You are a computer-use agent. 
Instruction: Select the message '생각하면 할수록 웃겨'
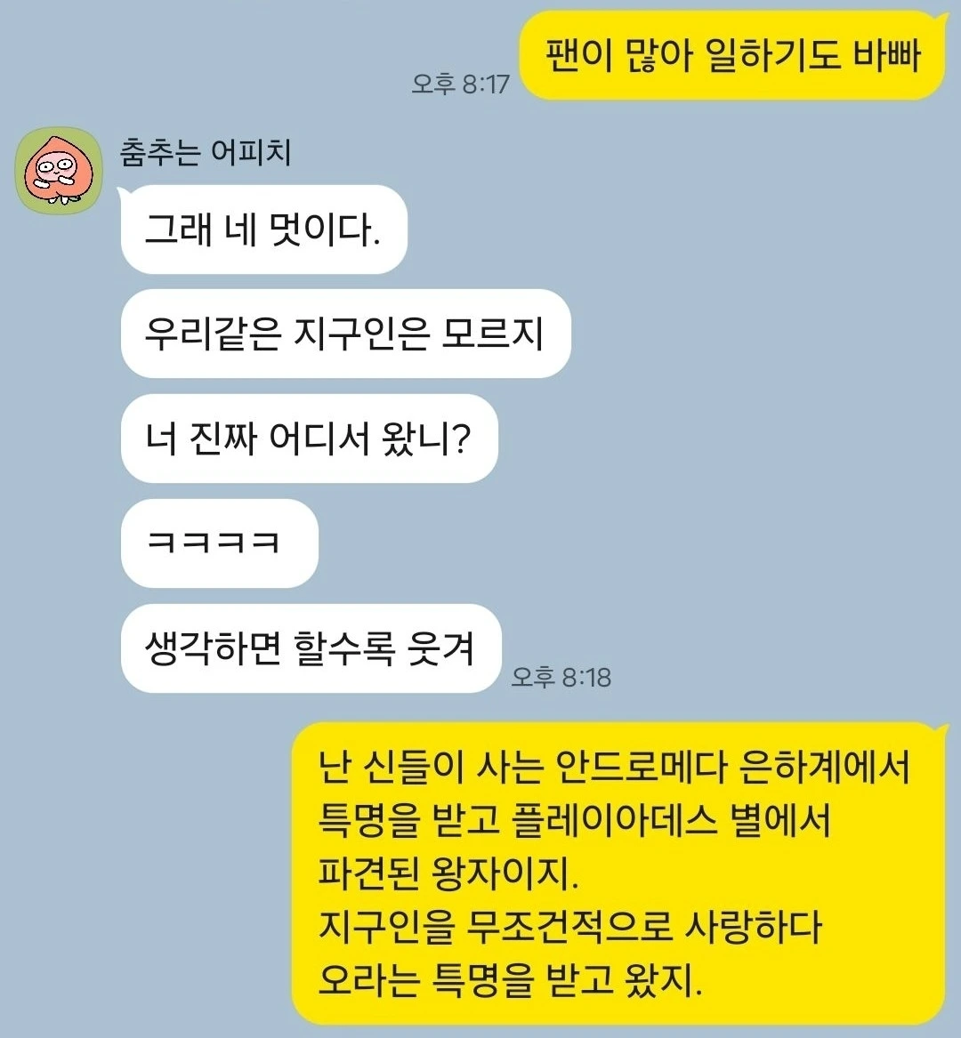click(311, 648)
